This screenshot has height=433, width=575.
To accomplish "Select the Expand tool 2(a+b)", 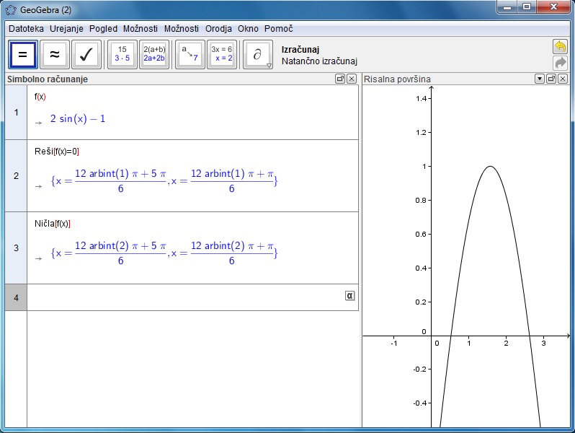I will point(154,54).
